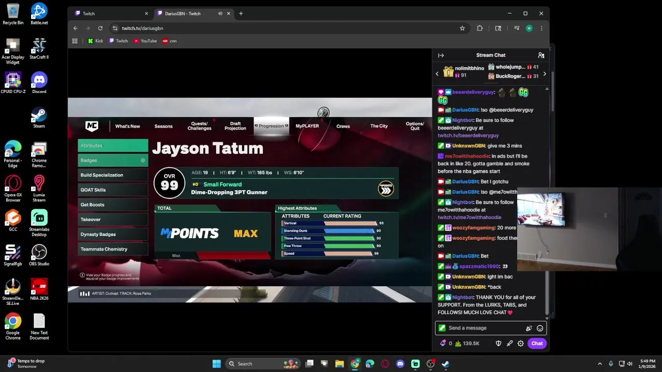Screen dimensions: 662x372
Task: Open twitch.tv/me7owitthahoodie link in chat
Action: point(469,218)
